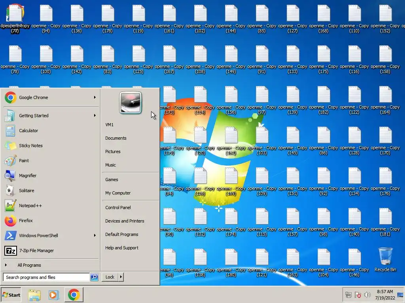Click the volume speaker tray icon
This screenshot has height=303, width=405.
point(367,295)
